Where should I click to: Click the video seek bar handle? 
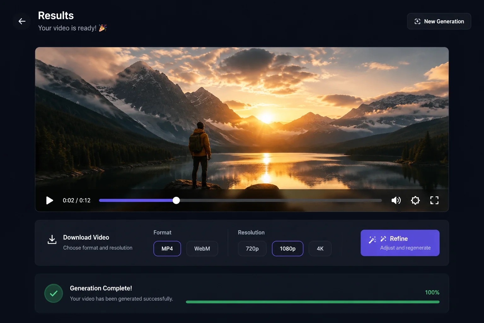(176, 200)
